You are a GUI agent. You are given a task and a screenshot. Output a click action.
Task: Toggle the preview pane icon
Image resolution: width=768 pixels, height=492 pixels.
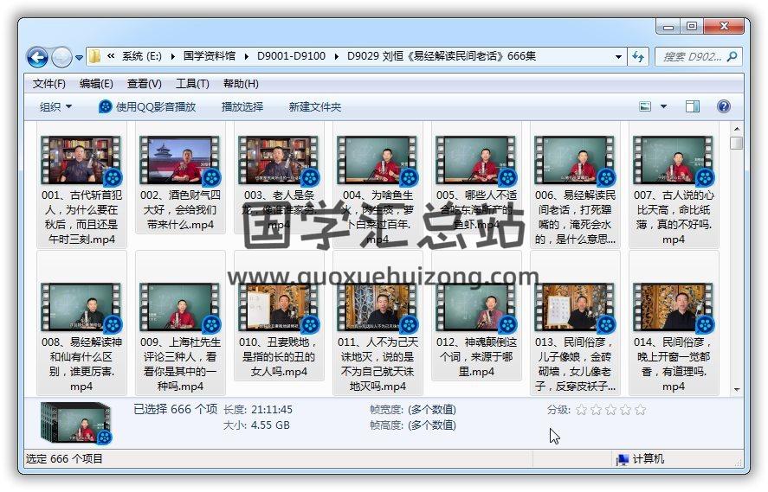pyautogui.click(x=692, y=106)
